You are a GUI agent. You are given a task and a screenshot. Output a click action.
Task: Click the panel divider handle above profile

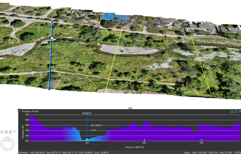tap(130, 108)
